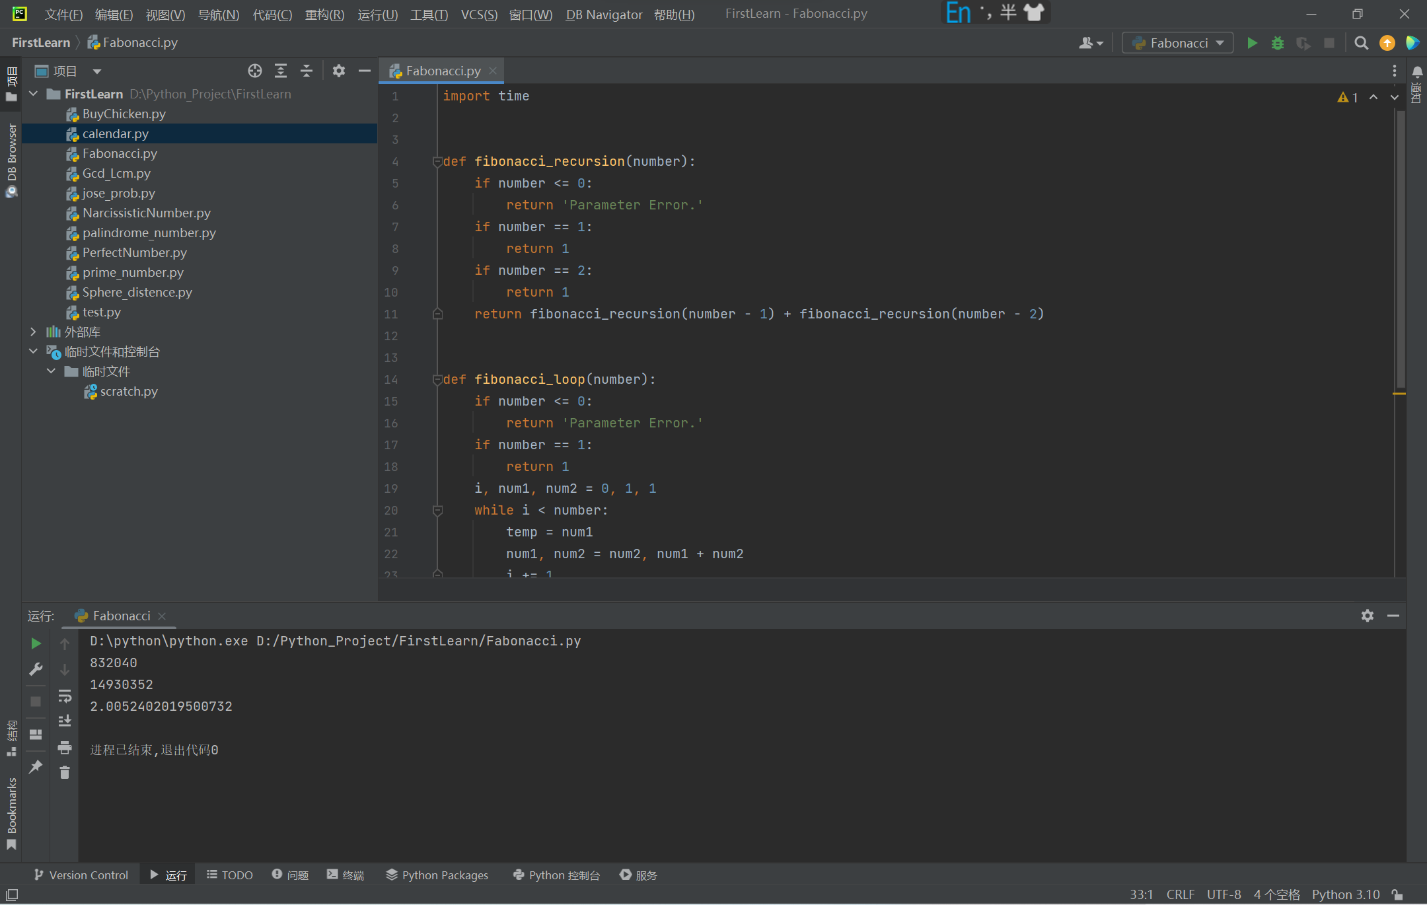Toggle scroll to end in run console
This screenshot has height=905, width=1427.
point(65,721)
